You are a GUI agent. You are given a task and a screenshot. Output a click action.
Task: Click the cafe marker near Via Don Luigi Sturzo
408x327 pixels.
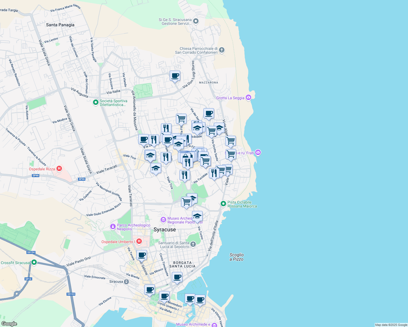pyautogui.click(x=175, y=76)
